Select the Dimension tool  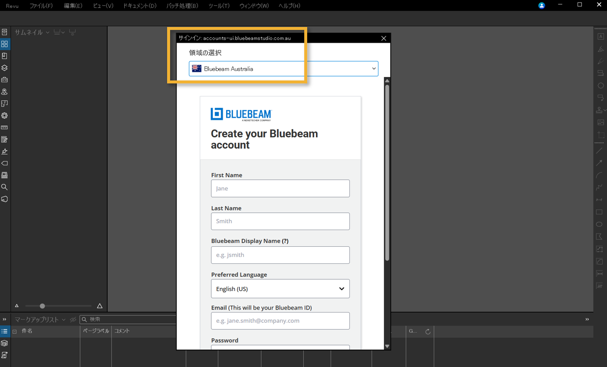click(x=599, y=200)
